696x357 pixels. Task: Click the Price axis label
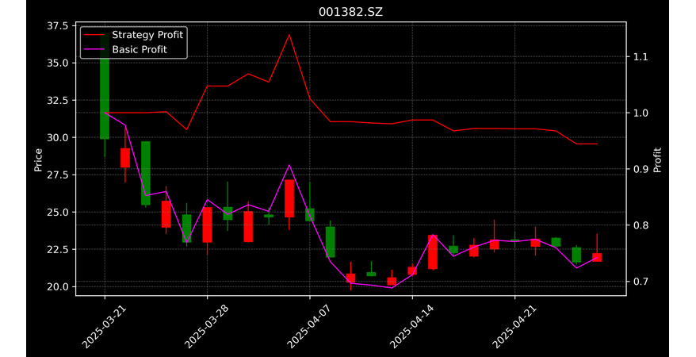pos(38,160)
